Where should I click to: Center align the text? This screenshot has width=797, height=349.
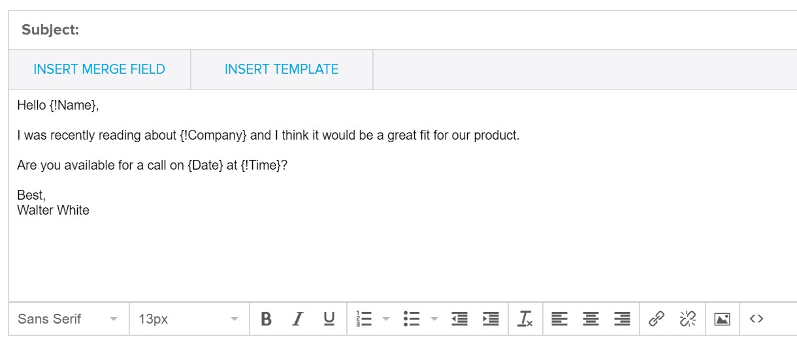pos(591,319)
